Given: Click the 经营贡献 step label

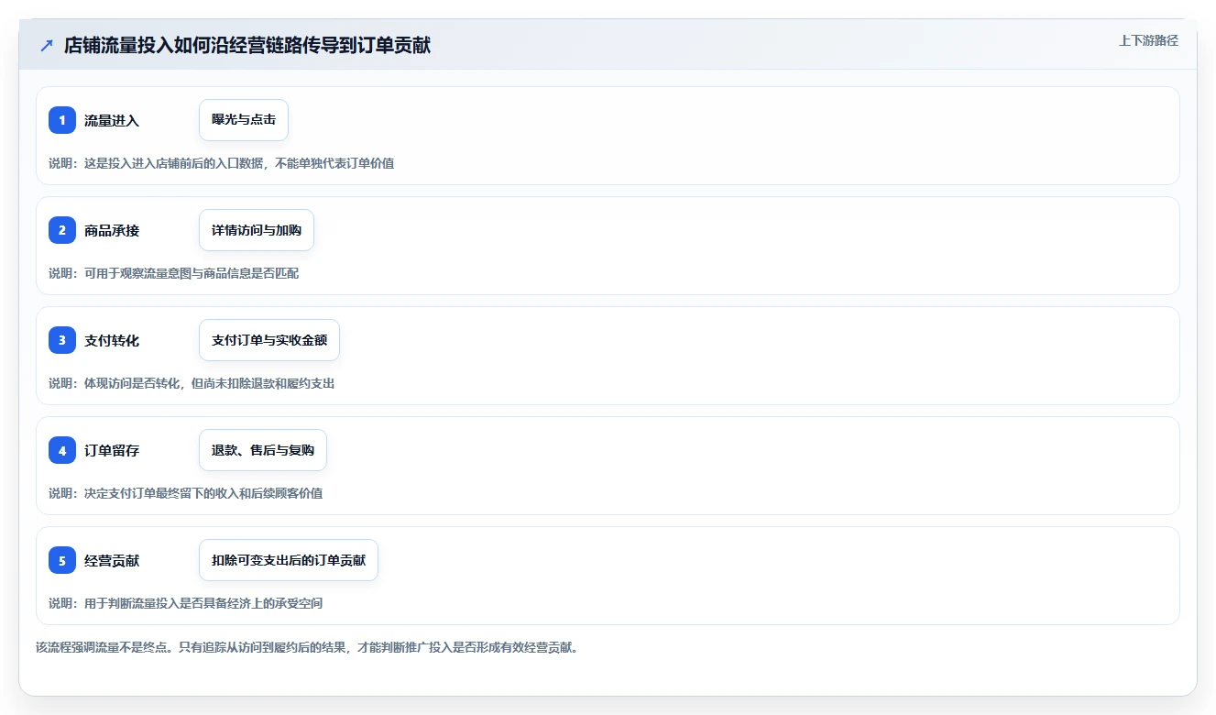Looking at the screenshot, I should point(112,560).
